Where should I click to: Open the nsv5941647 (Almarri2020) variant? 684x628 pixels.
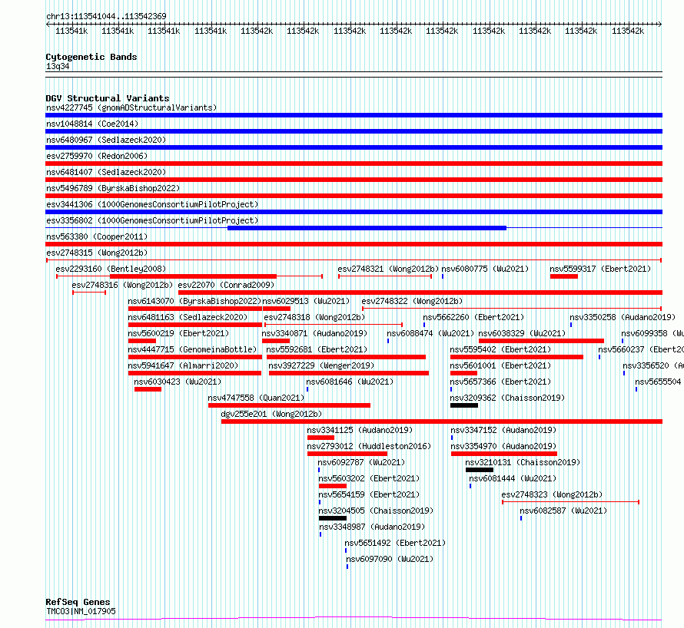183,365
